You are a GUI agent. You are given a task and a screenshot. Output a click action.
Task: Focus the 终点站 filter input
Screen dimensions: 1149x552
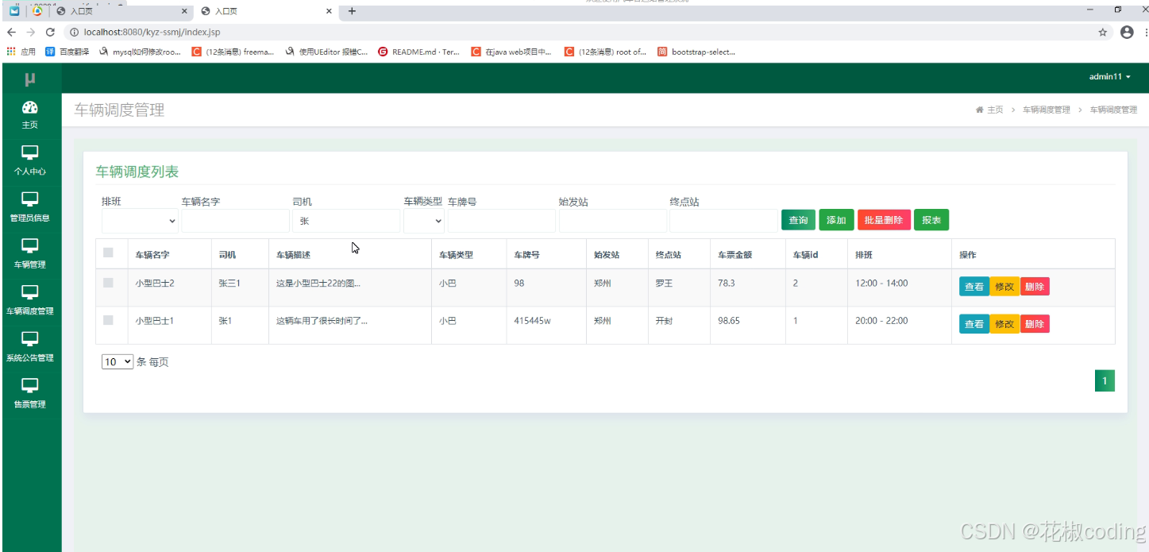point(723,221)
